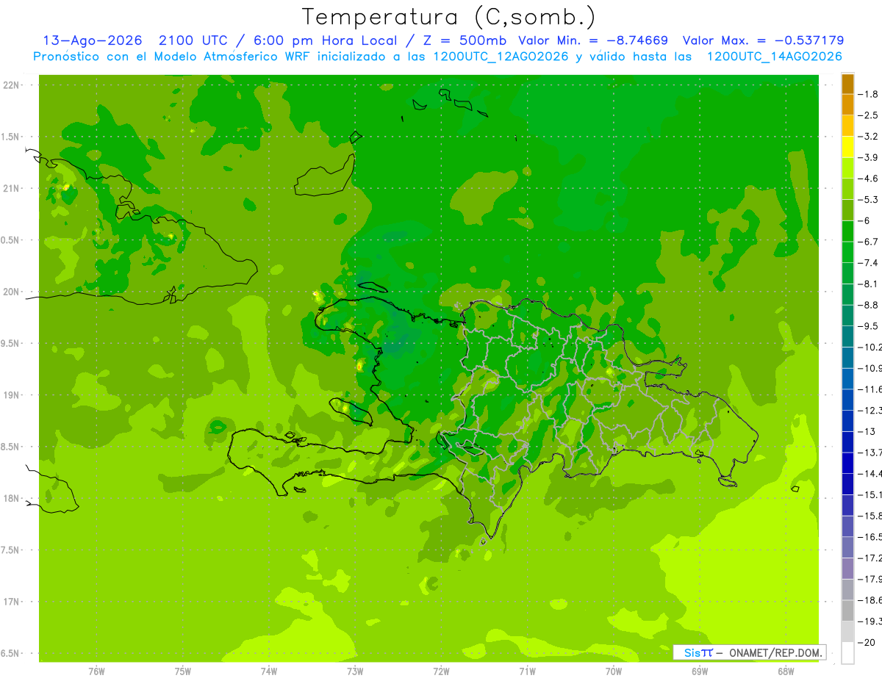Click the '-13.7' colorbar value
882x681 pixels.
pos(870,452)
